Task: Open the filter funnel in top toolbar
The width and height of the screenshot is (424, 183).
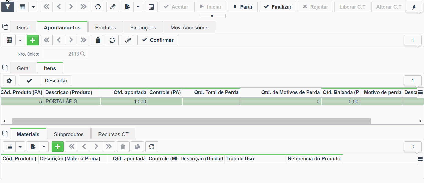Action: tap(8, 7)
